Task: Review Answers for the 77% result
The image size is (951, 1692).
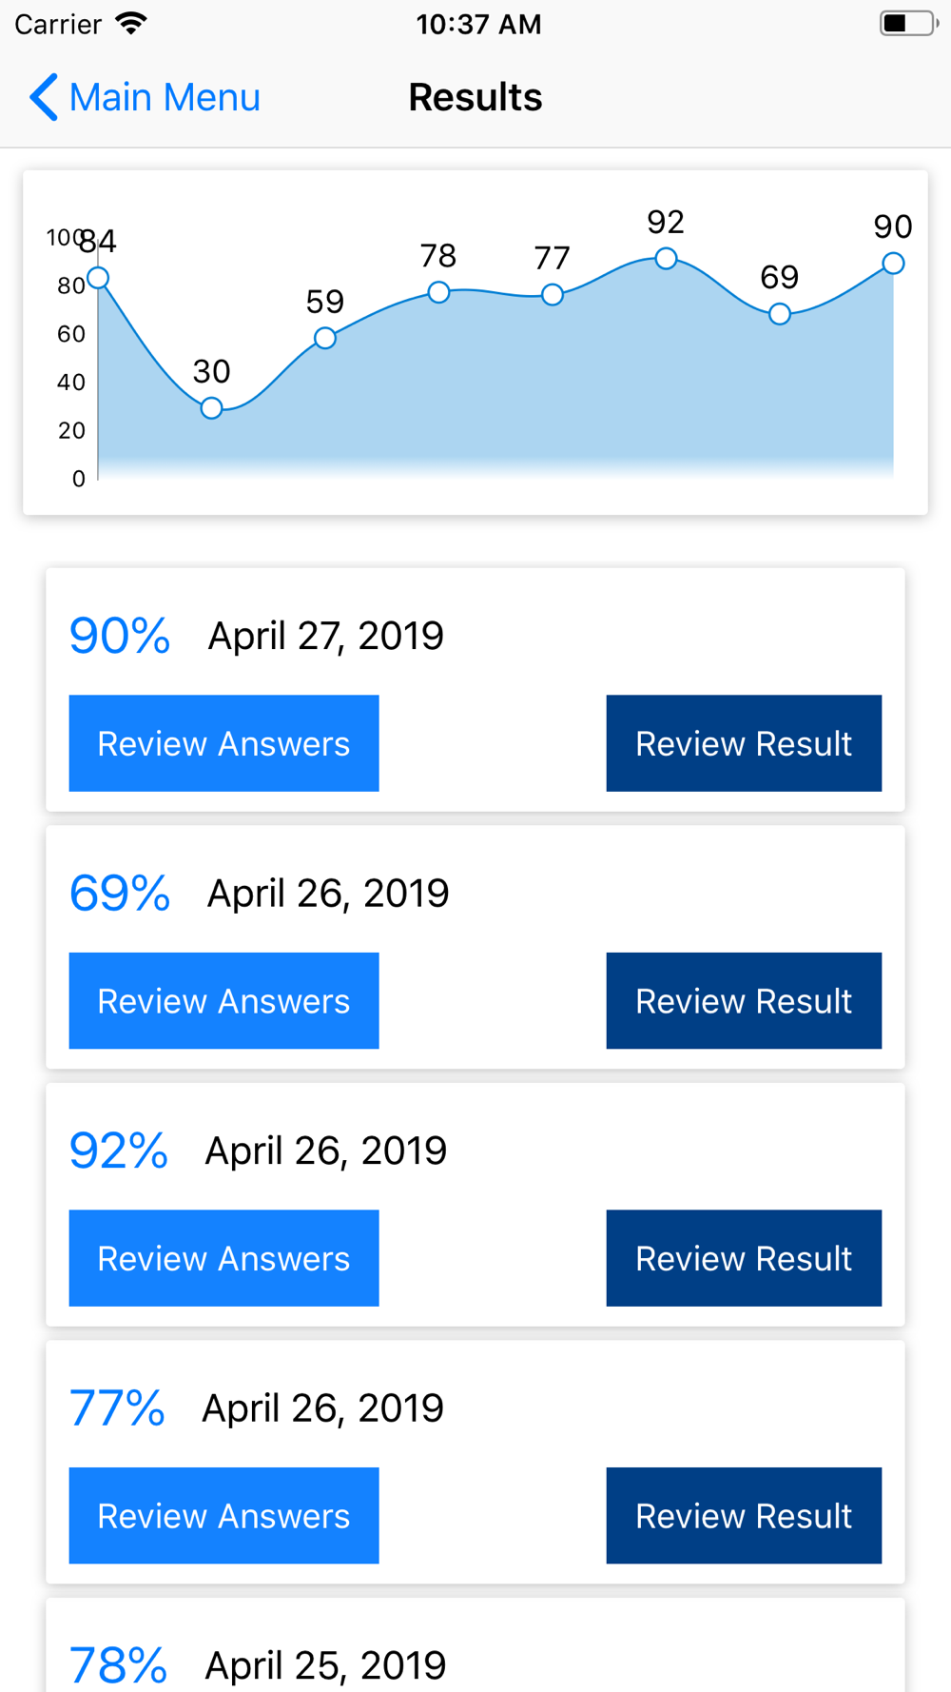Action: pos(224,1516)
